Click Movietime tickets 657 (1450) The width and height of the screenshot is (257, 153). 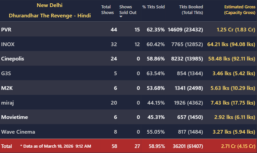coord(190,117)
